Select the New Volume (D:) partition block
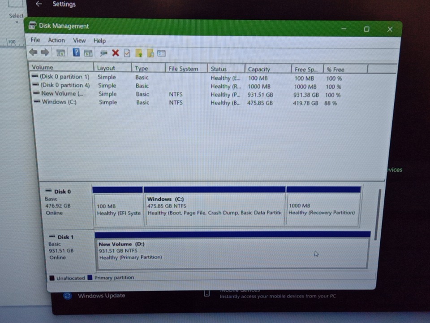This screenshot has width=430, height=323. pos(232,250)
